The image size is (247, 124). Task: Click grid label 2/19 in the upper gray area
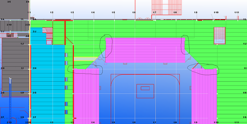[x=9, y=25]
